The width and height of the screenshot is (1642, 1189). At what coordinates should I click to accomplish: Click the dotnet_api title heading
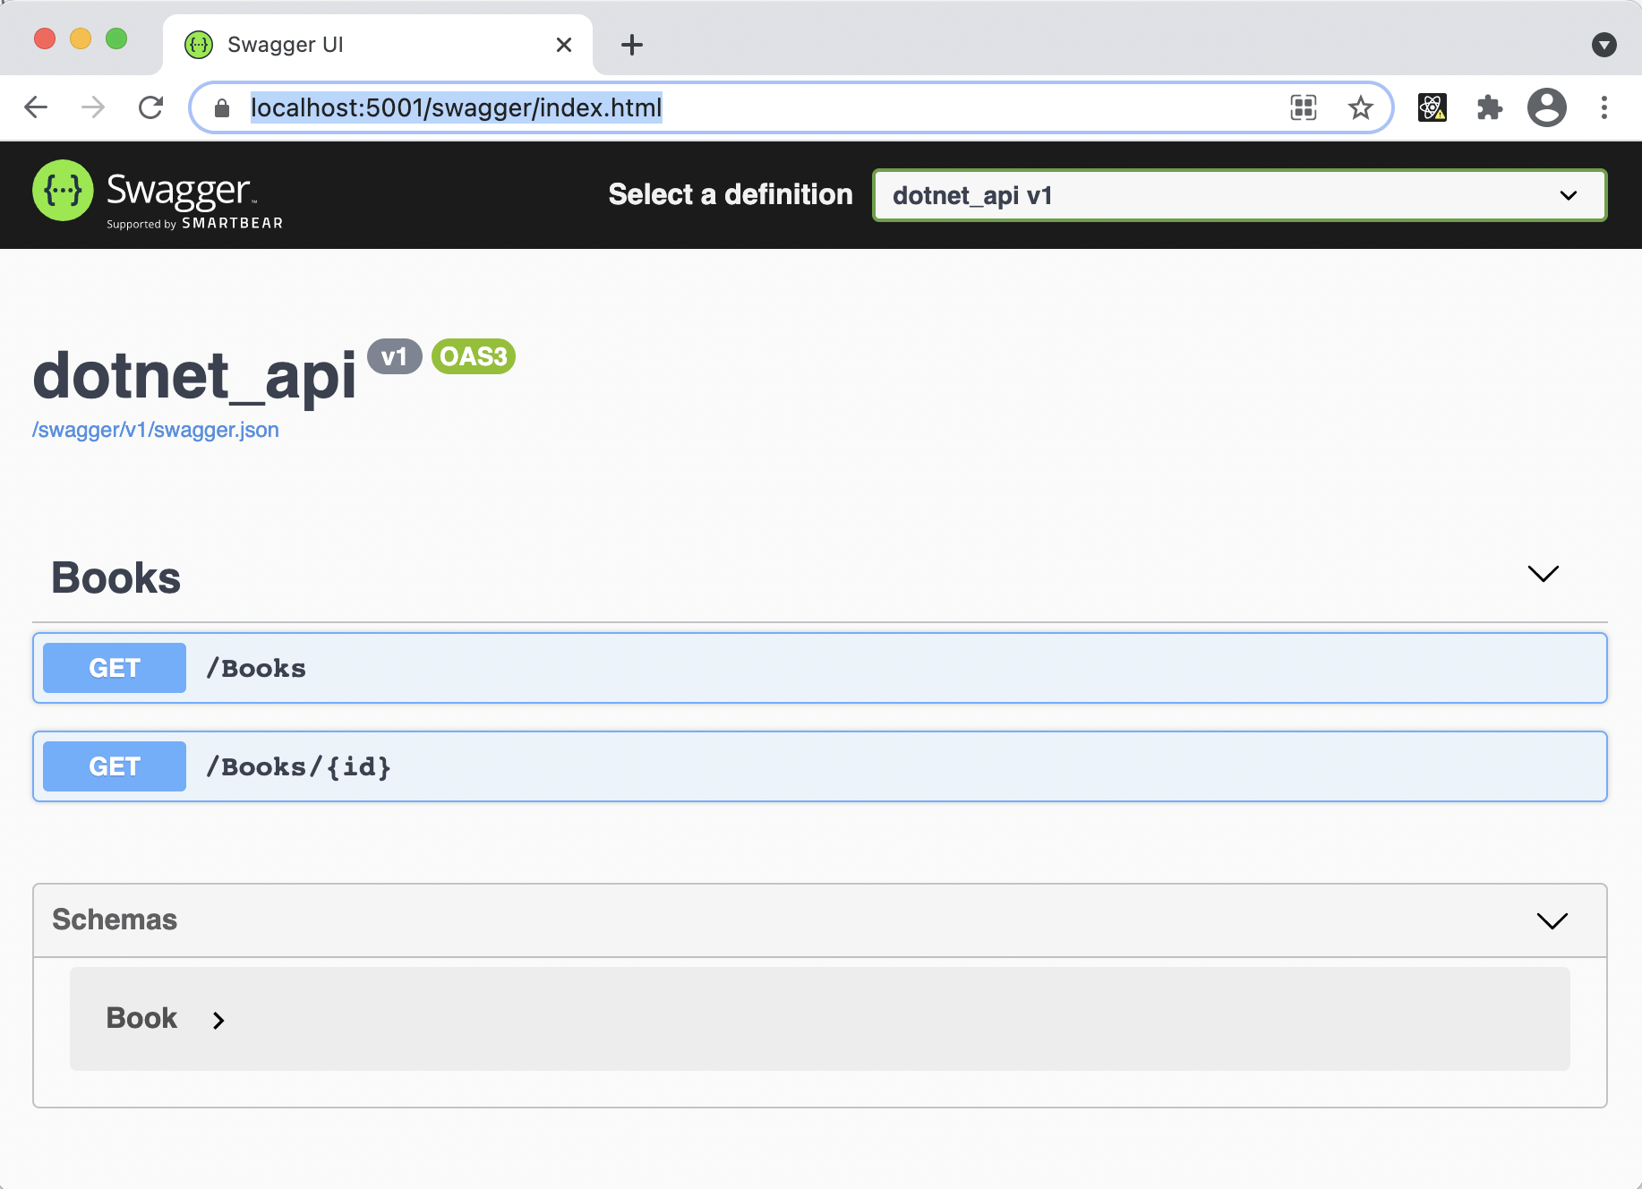pyautogui.click(x=194, y=376)
